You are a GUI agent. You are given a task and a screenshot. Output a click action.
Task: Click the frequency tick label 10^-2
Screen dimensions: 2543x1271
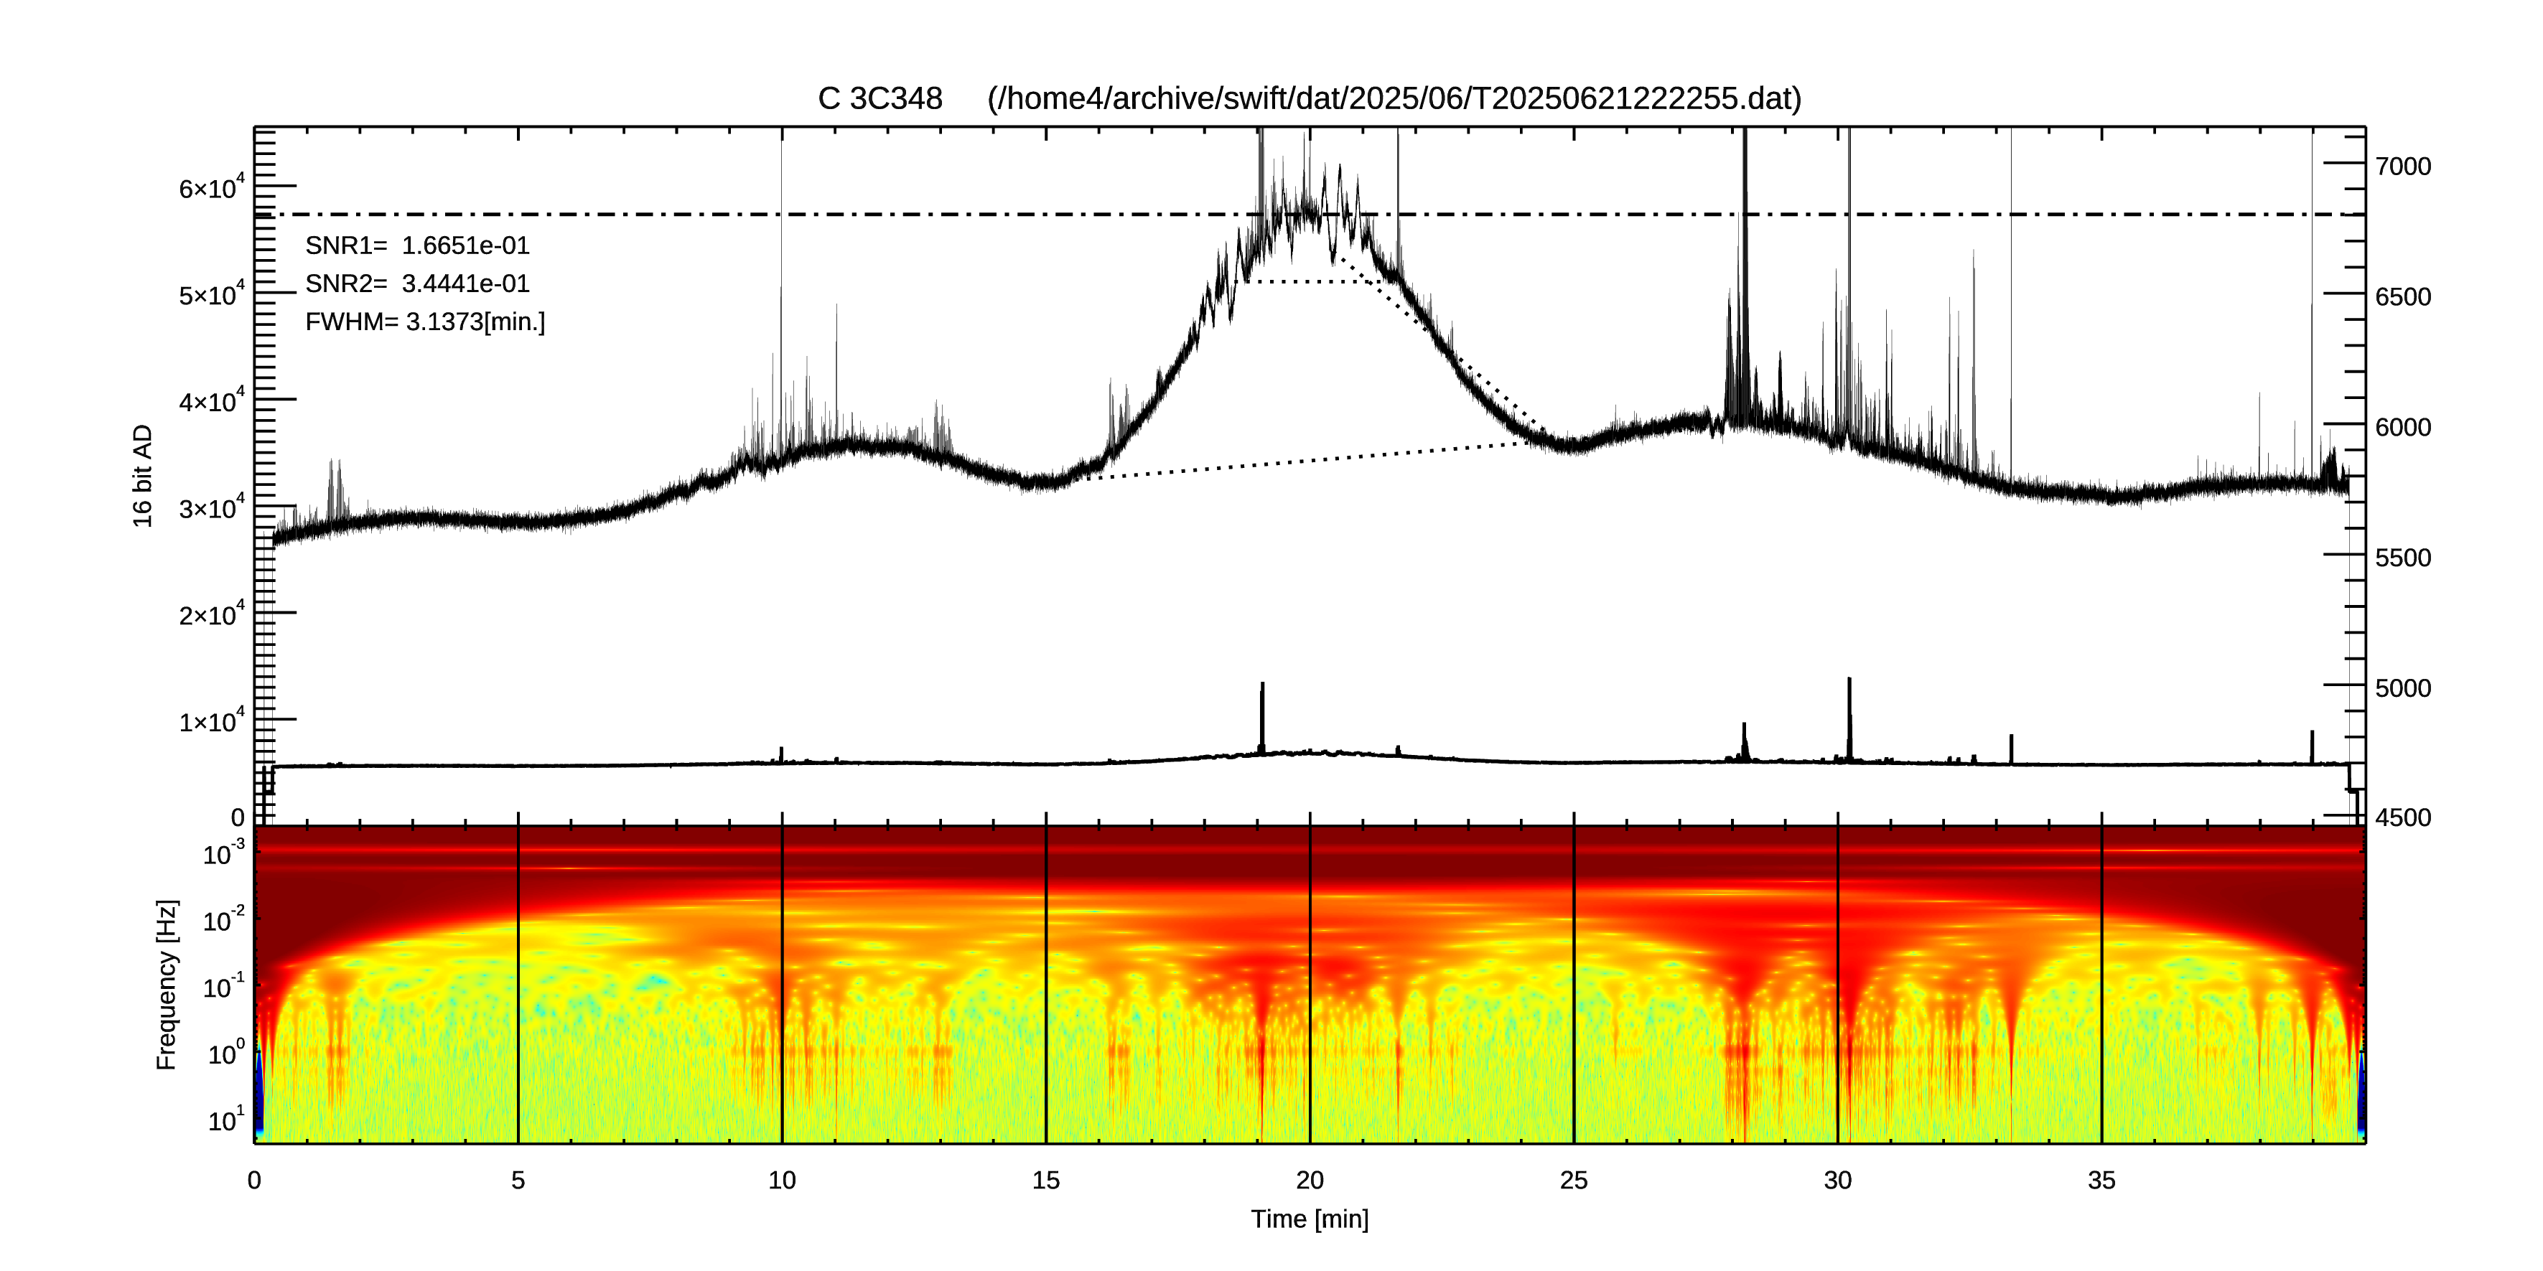point(224,920)
